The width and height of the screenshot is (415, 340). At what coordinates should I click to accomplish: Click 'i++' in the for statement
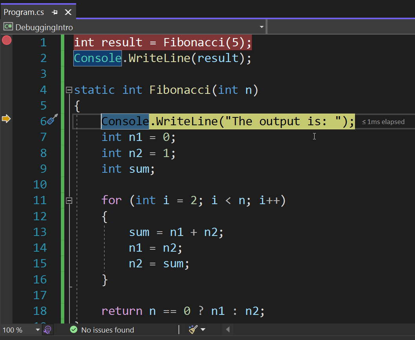pyautogui.click(x=269, y=200)
